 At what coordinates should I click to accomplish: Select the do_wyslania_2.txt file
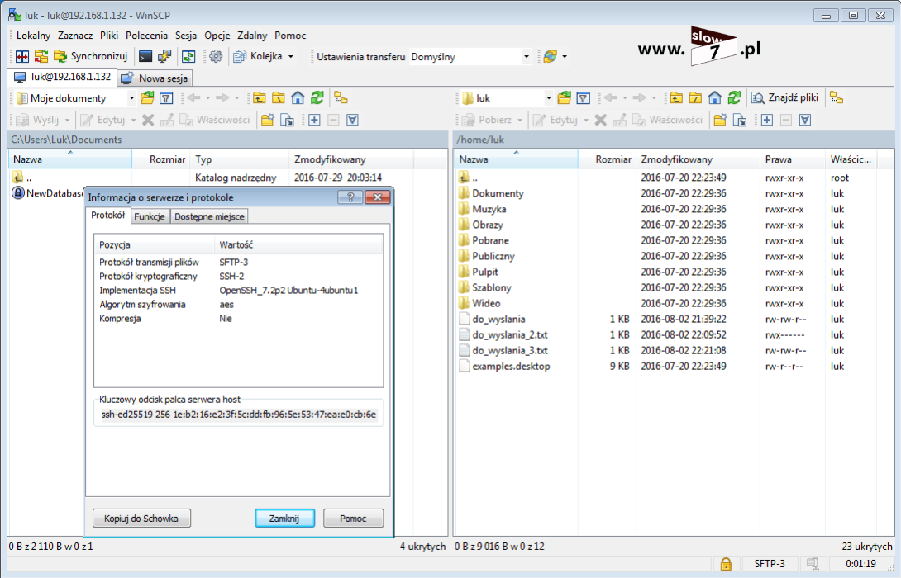click(x=510, y=334)
